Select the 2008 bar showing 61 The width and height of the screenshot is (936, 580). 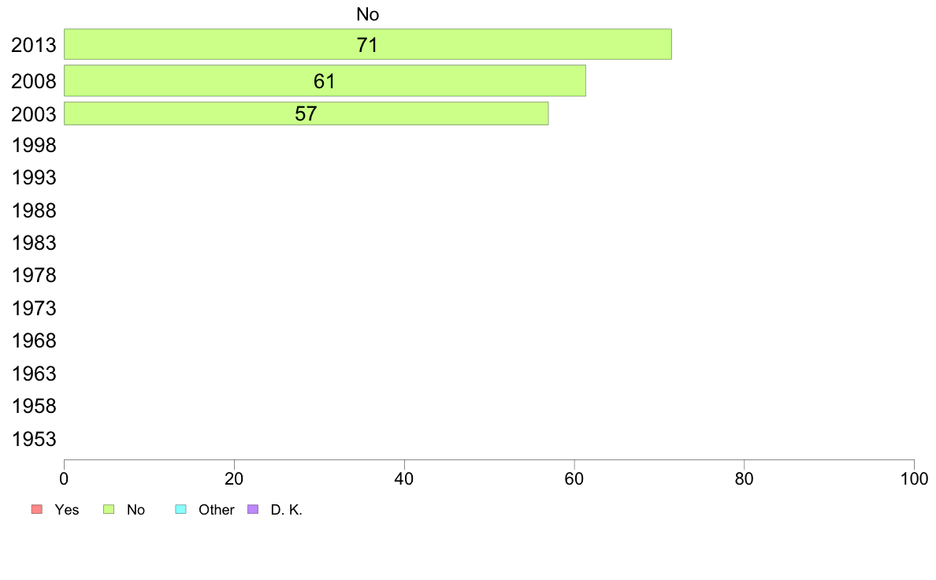point(325,80)
